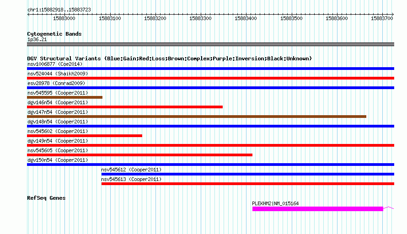Click the dgv149n54 (Cooper2011) label
Viewport: 407px width, 234px height.
coord(58,141)
